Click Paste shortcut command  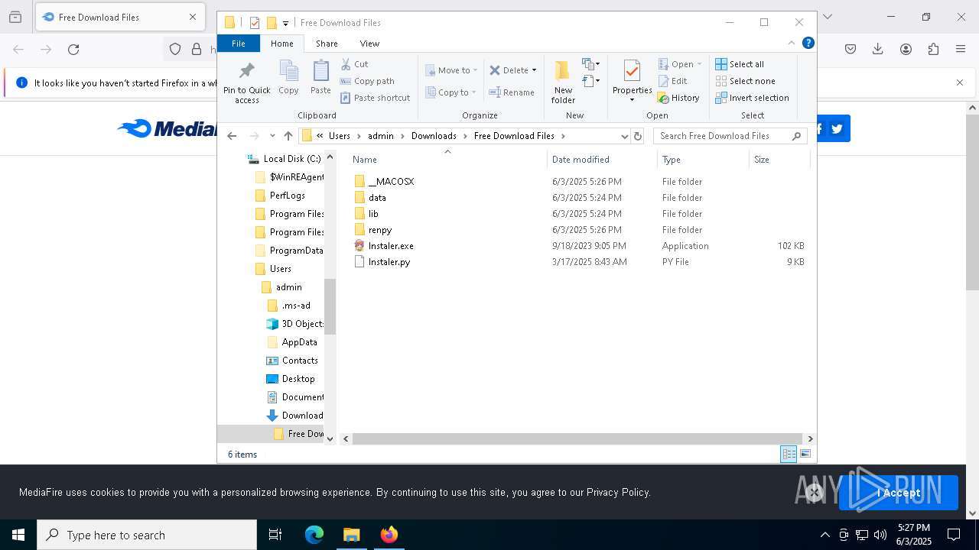click(x=376, y=98)
